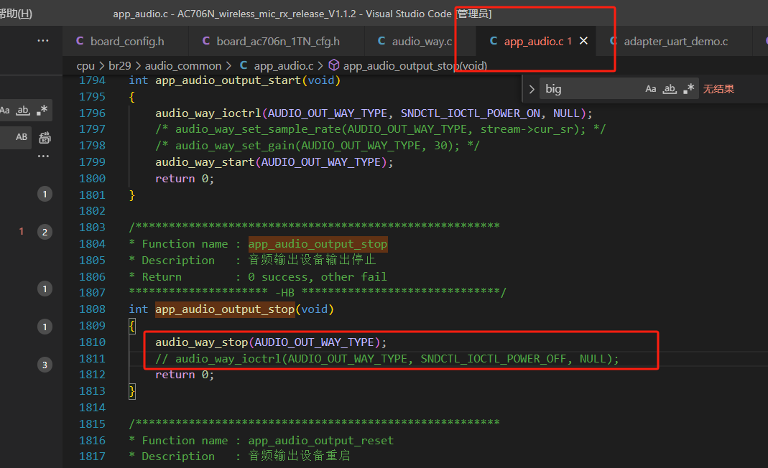Open the more actions ellipsis beside the tabs

click(43, 41)
